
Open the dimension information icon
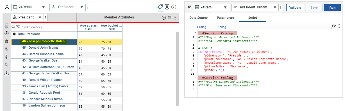pos(174,7)
